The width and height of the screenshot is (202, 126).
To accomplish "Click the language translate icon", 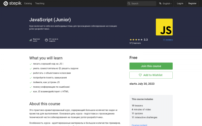I will [x=160, y=3].
